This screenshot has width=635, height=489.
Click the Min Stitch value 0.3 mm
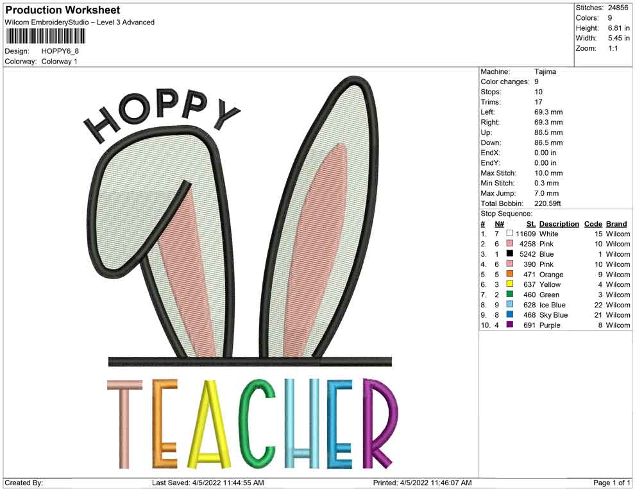(x=546, y=183)
